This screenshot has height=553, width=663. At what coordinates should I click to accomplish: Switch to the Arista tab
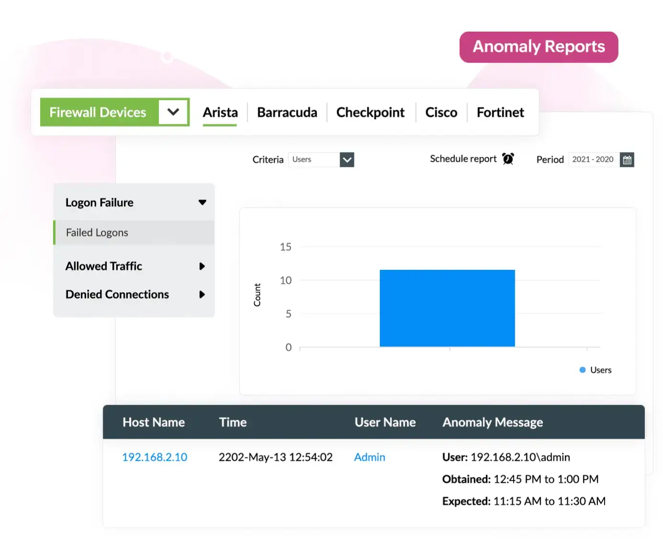pyautogui.click(x=220, y=112)
